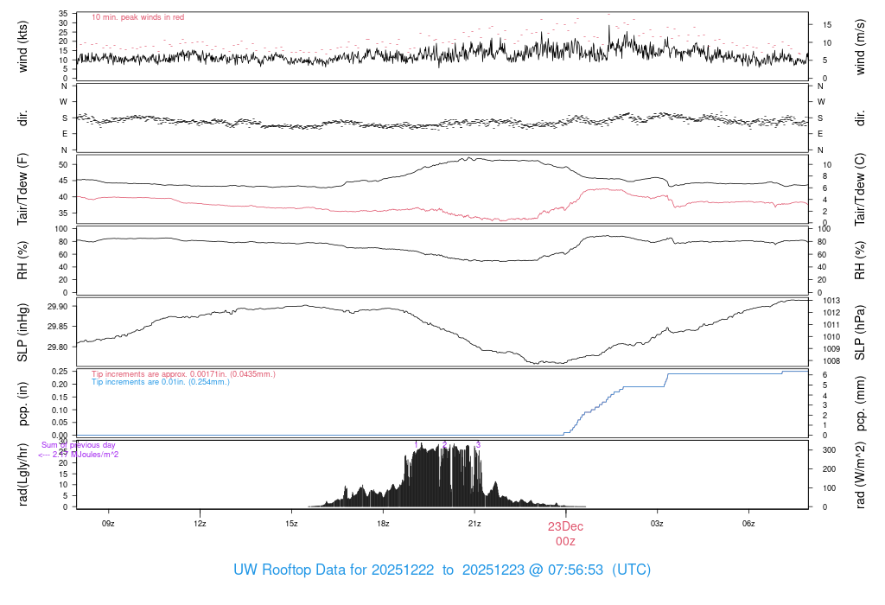This screenshot has height=605, width=885.
Task: Click the '300' radiation W/m^2 tick label
Action: tap(829, 450)
